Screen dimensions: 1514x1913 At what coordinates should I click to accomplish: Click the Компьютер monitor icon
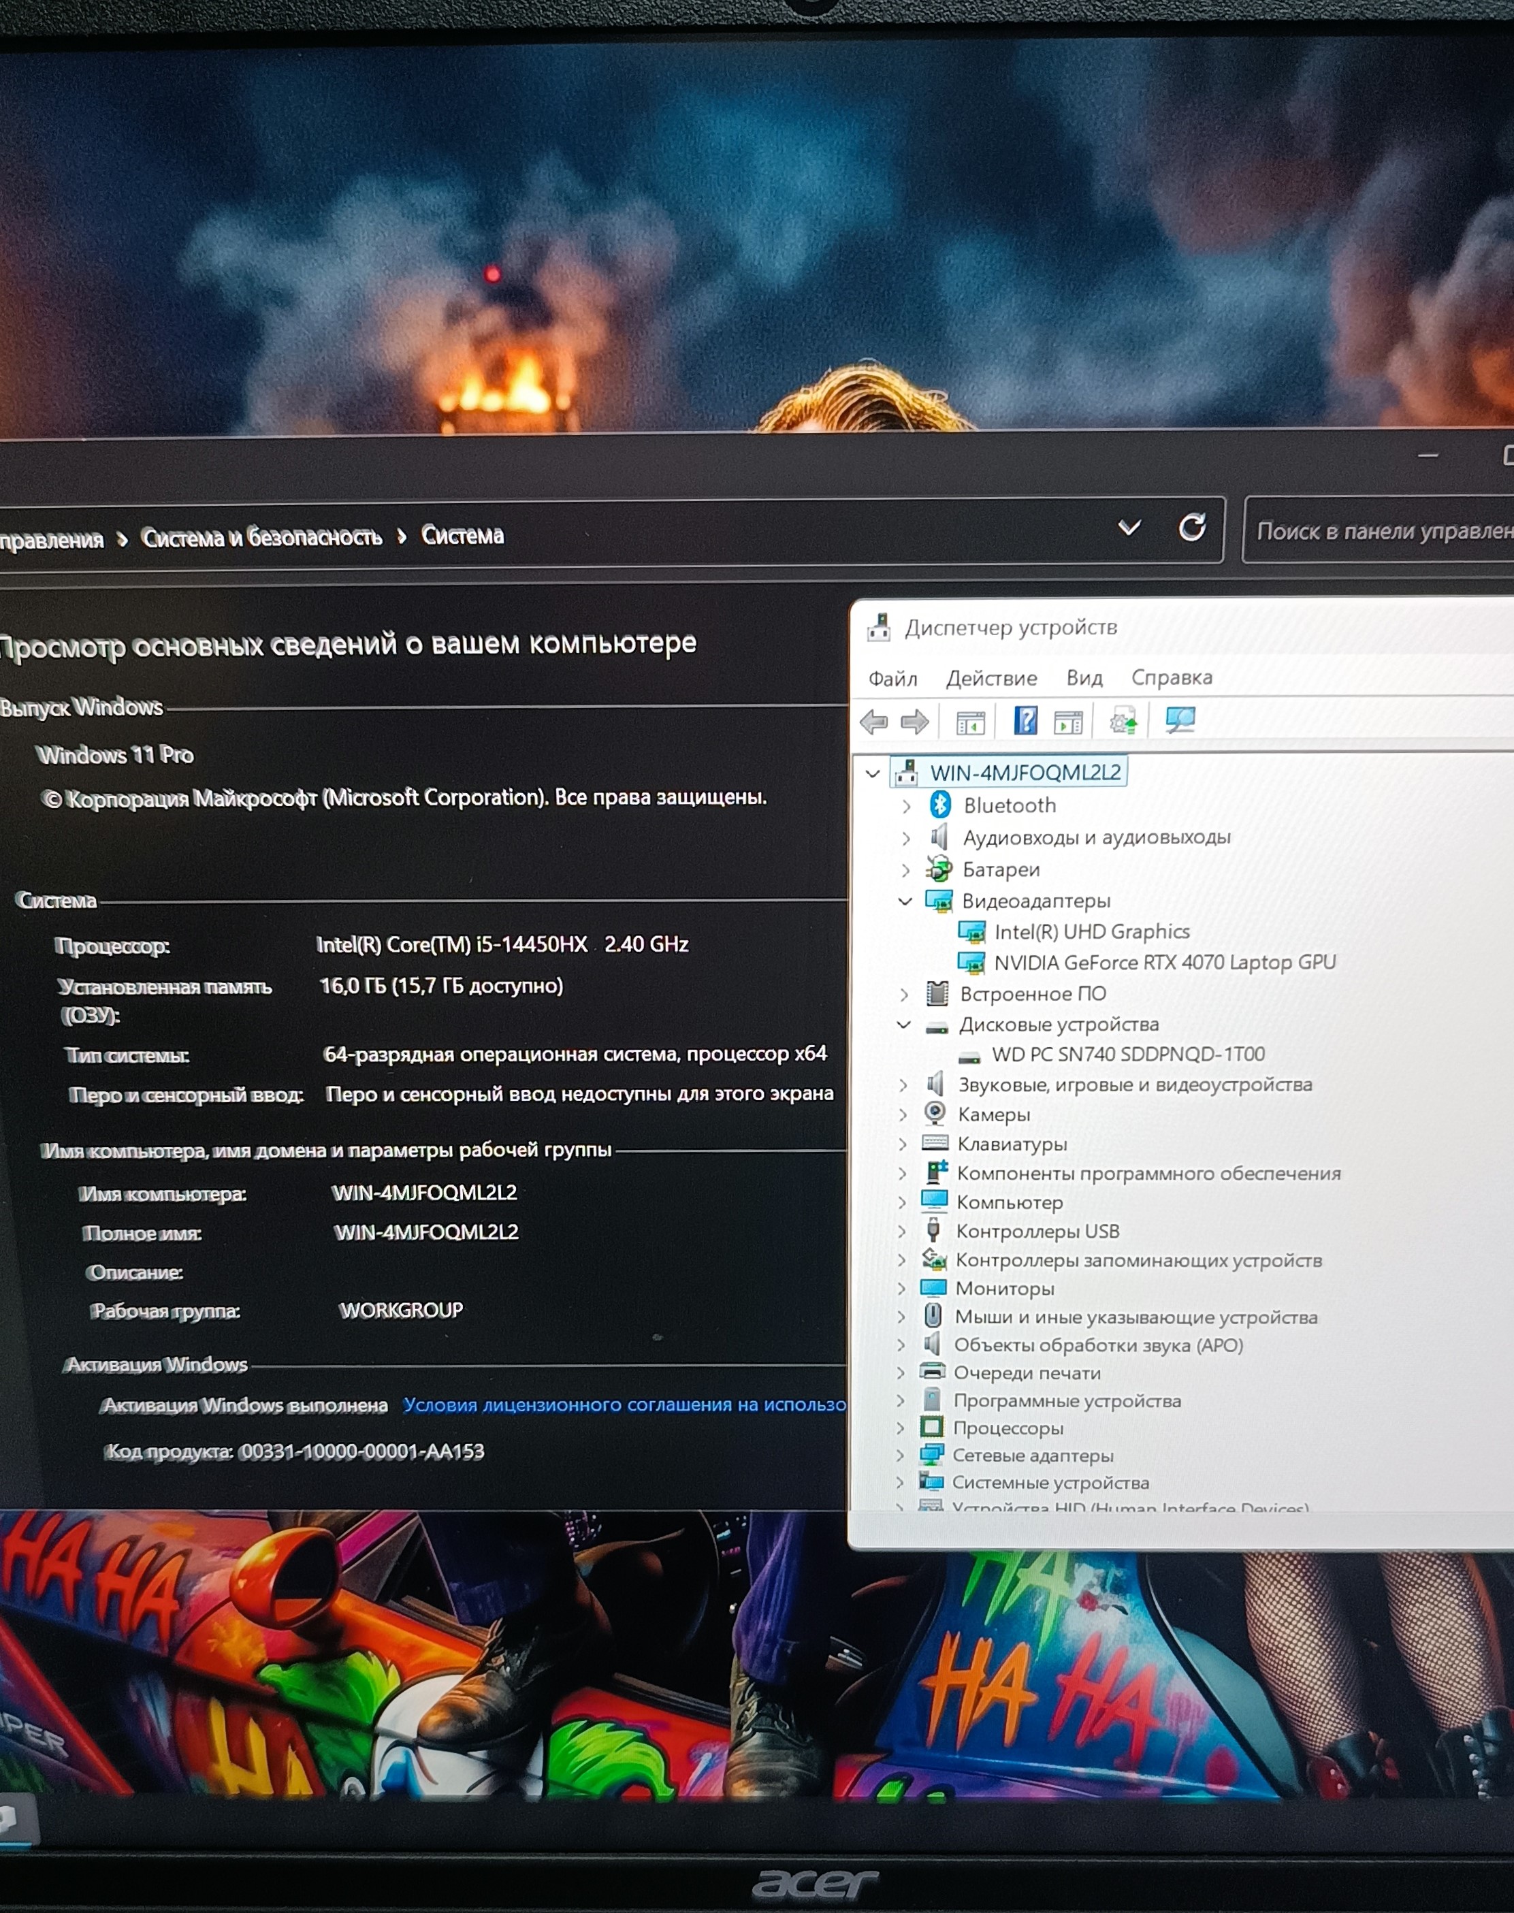click(x=934, y=1201)
